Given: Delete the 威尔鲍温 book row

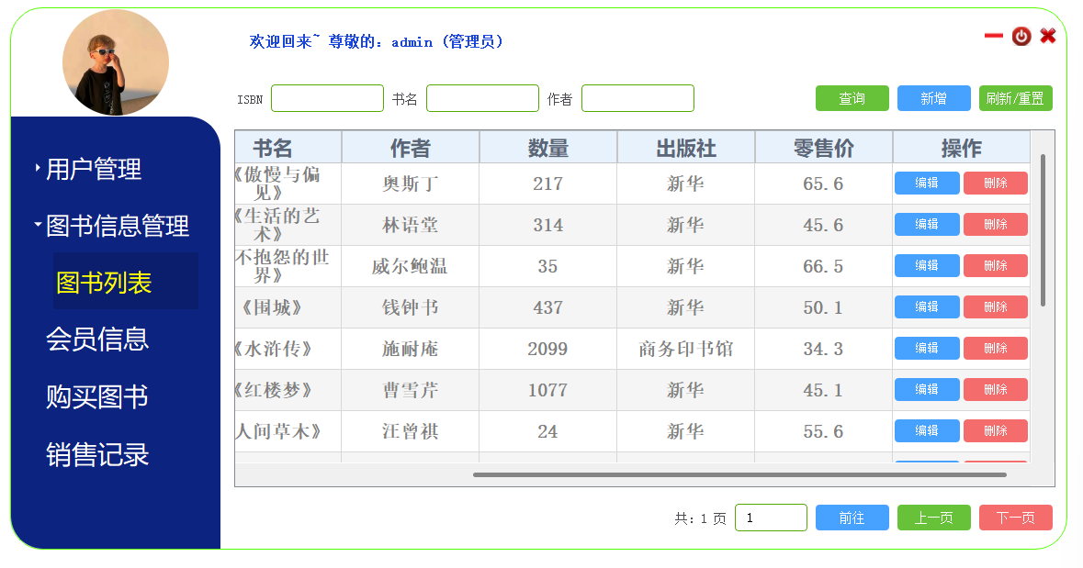Looking at the screenshot, I should pos(996,266).
